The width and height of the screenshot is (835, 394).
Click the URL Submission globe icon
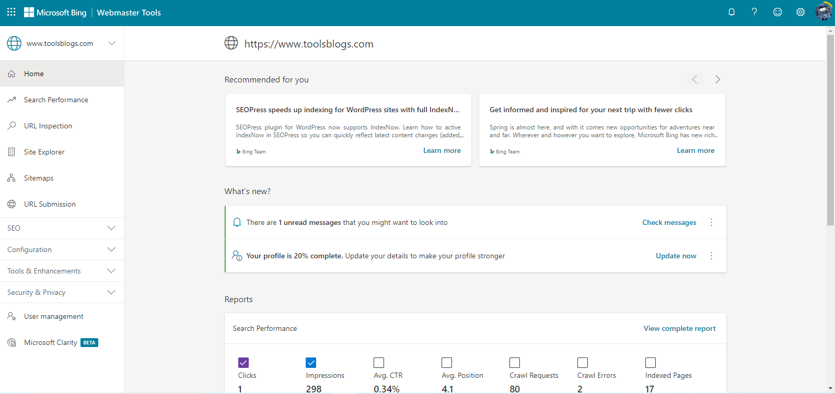click(x=11, y=204)
